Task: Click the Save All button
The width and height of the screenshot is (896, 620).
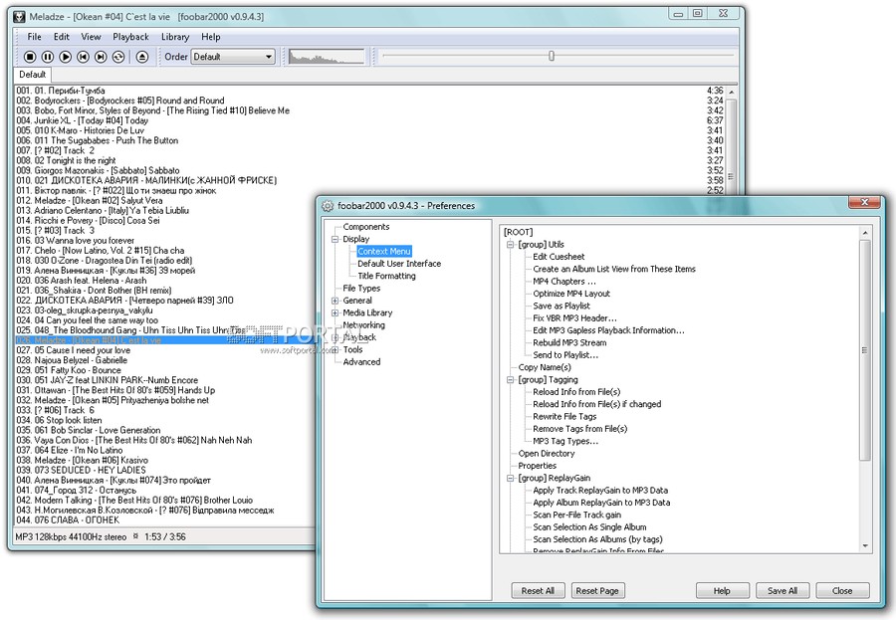Action: [x=783, y=591]
